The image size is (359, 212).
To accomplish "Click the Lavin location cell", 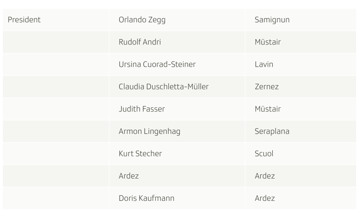I will pos(264,64).
